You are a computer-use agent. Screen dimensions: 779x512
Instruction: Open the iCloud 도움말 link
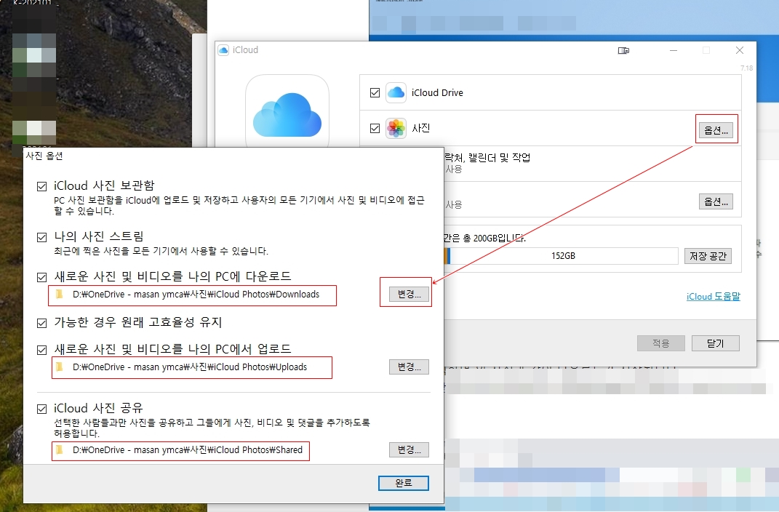pos(714,297)
